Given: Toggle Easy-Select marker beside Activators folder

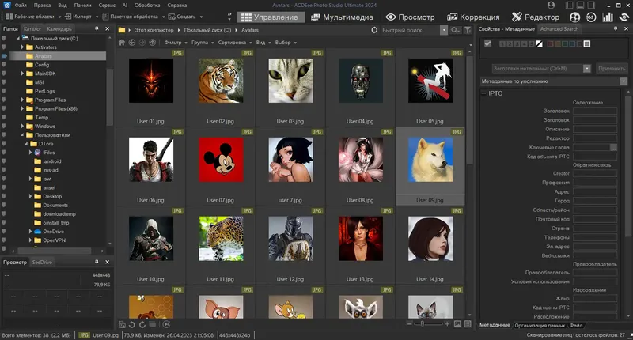Looking at the screenshot, I should pos(4,47).
